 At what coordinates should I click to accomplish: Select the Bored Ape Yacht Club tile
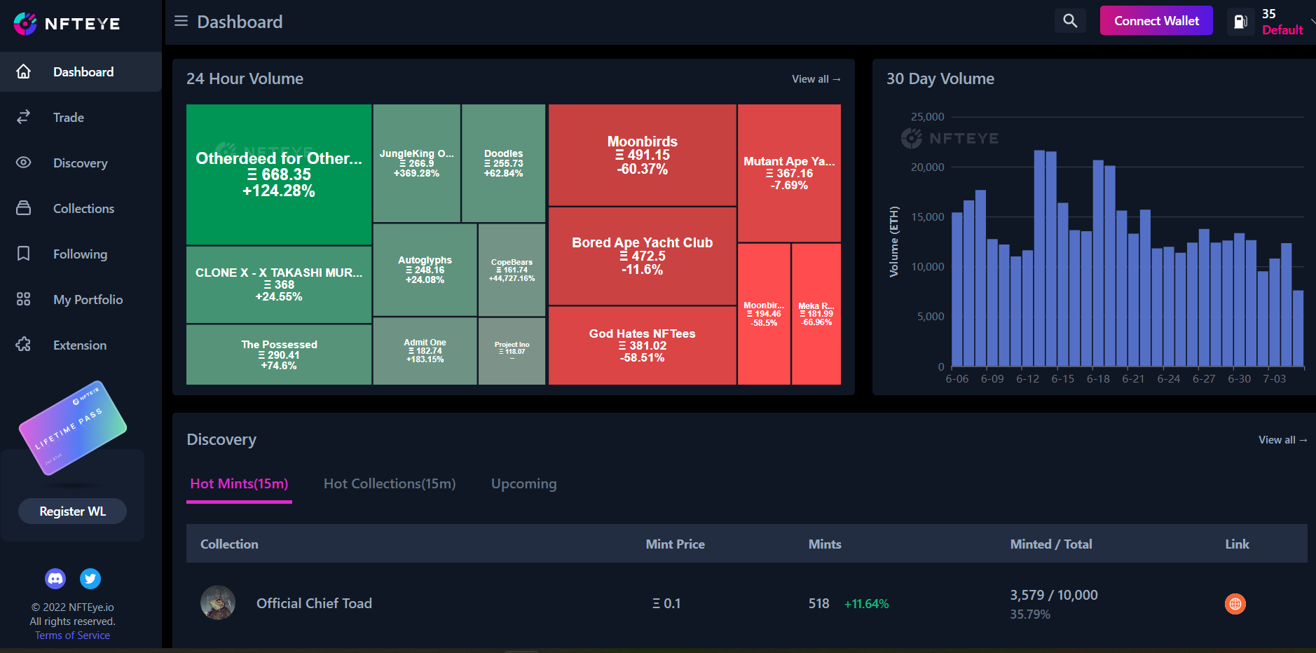pos(643,256)
